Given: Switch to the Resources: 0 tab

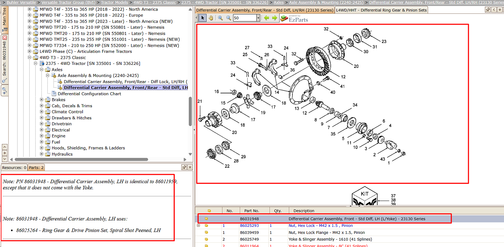Looking at the screenshot, I should [x=14, y=167].
